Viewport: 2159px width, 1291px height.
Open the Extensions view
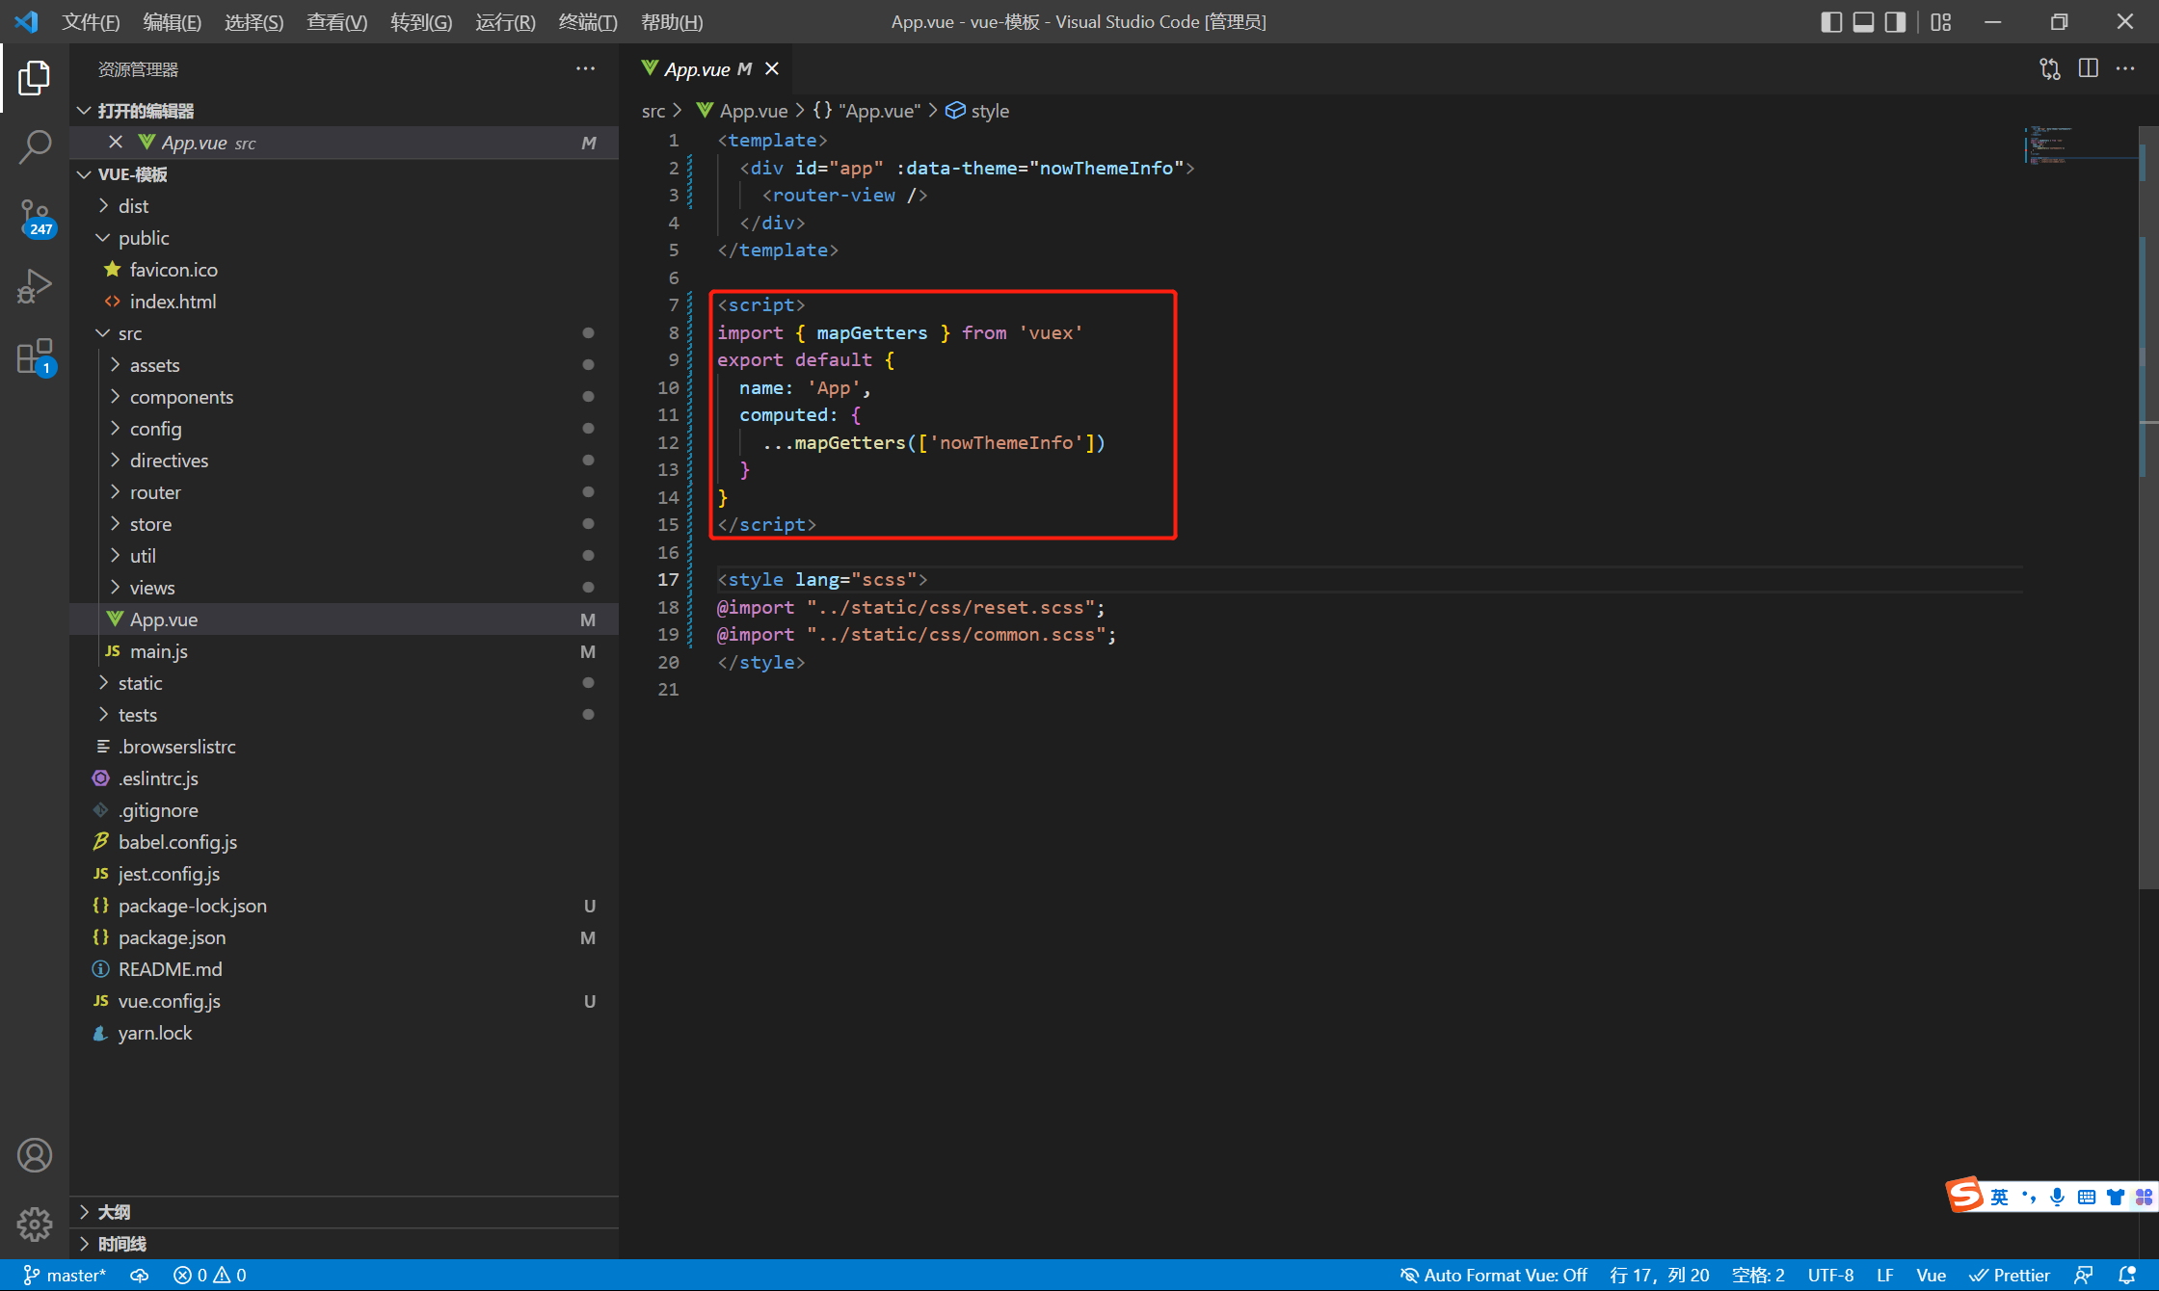pyautogui.click(x=35, y=356)
